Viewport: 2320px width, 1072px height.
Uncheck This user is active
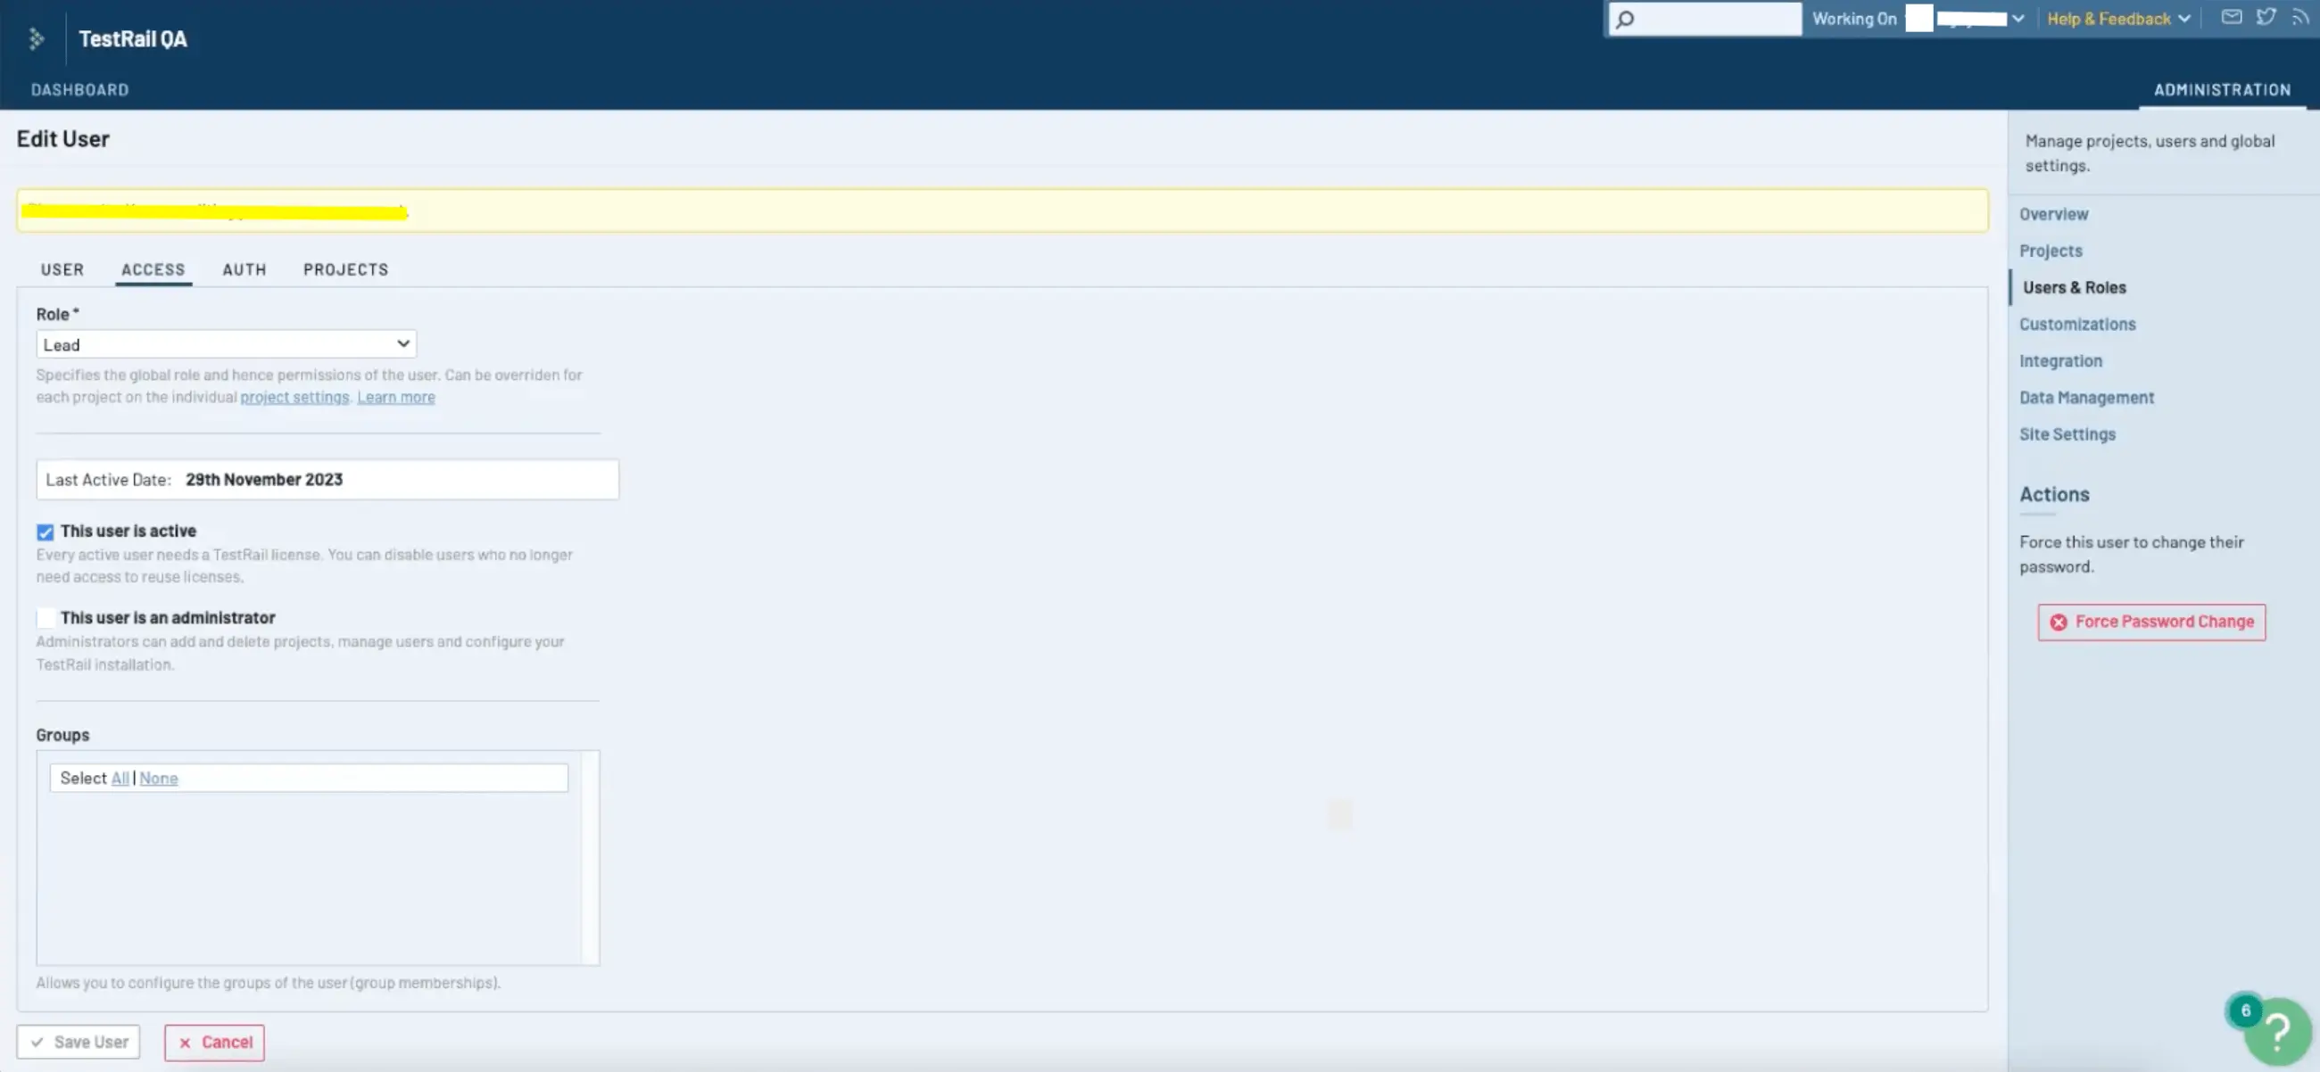point(45,532)
